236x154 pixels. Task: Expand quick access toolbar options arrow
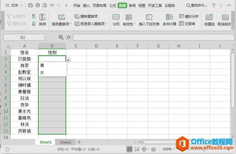pyautogui.click(x=66, y=6)
